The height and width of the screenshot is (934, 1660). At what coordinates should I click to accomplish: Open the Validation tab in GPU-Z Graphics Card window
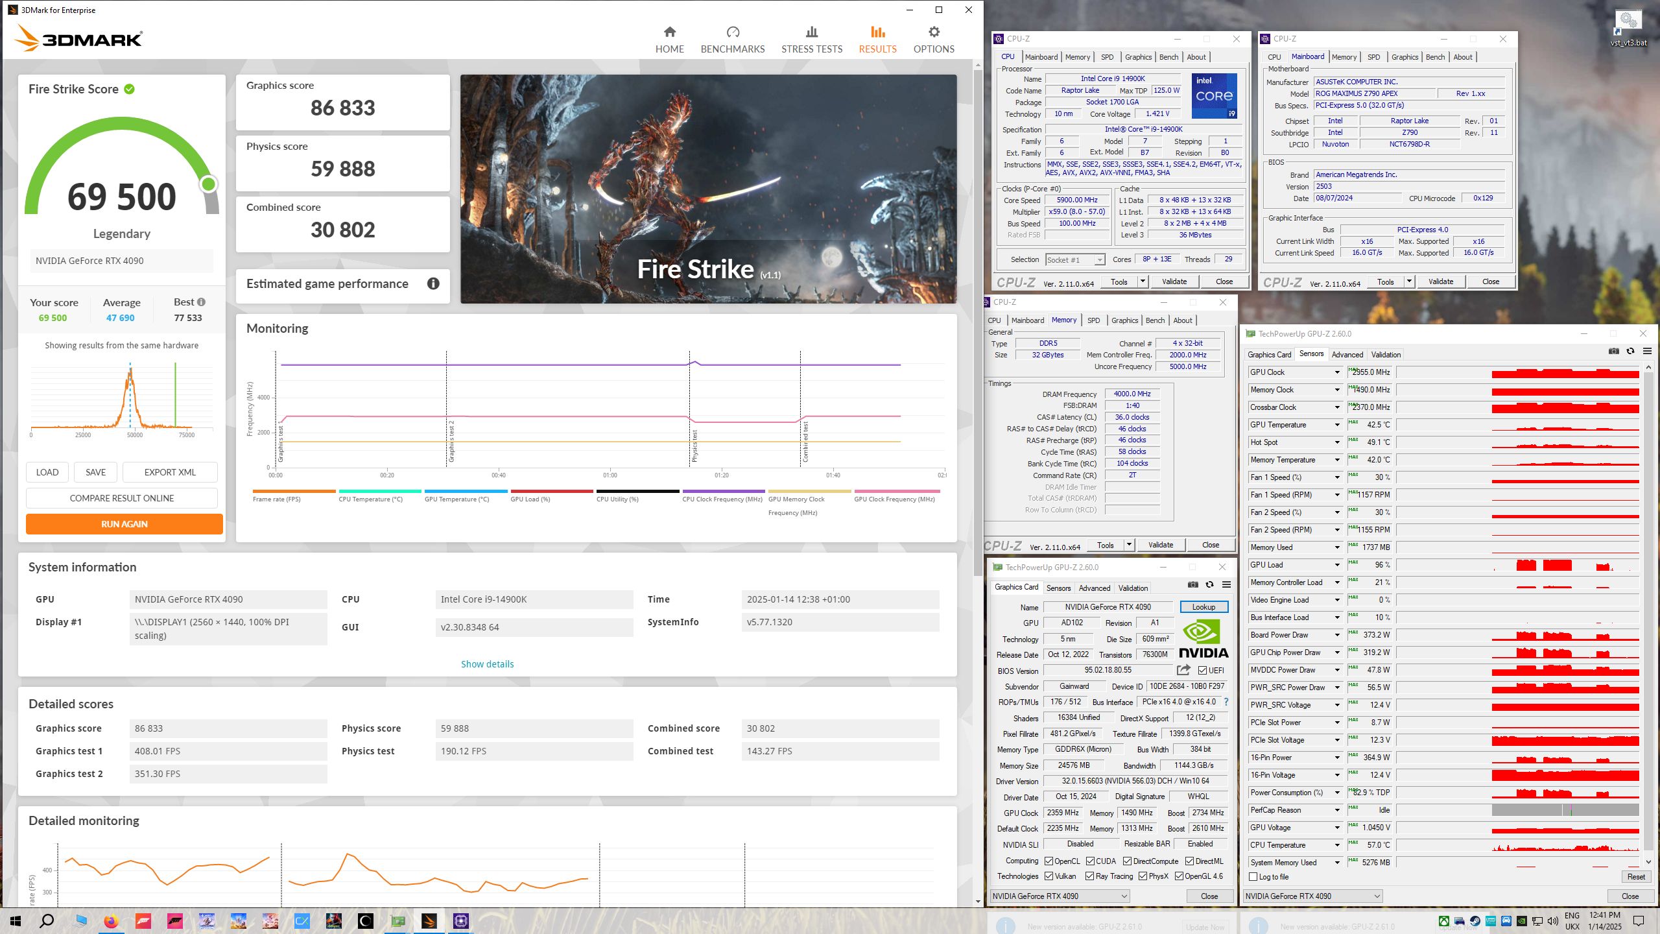1133,588
